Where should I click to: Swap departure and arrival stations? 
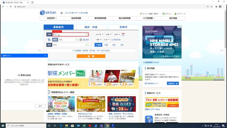click(49, 40)
